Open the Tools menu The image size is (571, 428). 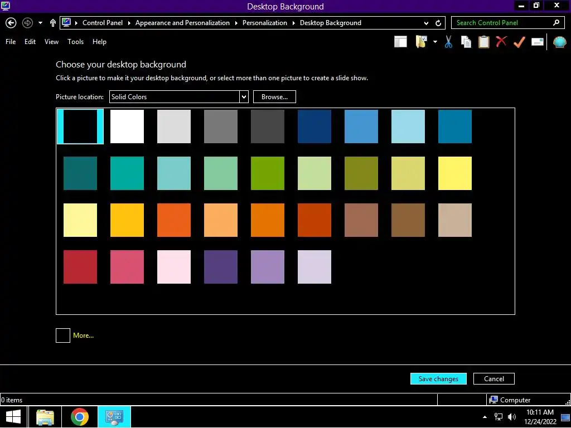[x=75, y=42]
